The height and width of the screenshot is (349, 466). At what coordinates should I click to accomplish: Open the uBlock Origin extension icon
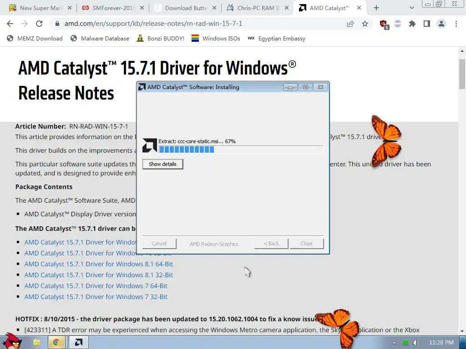click(384, 25)
